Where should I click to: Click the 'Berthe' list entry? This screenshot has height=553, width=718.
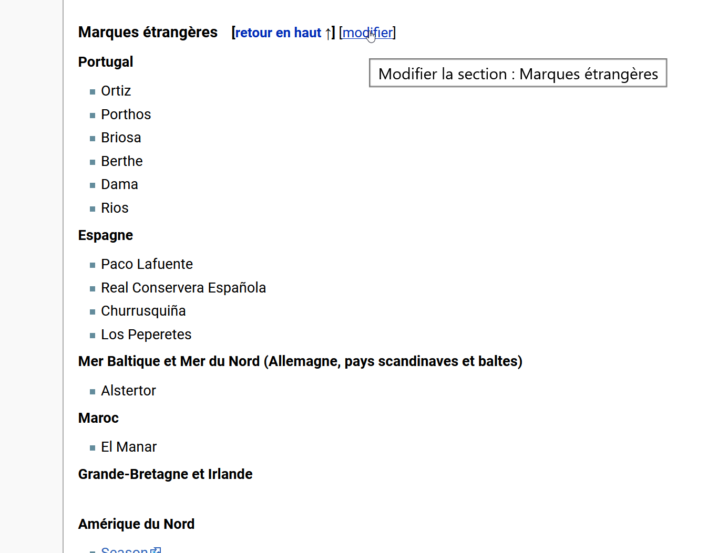(121, 161)
